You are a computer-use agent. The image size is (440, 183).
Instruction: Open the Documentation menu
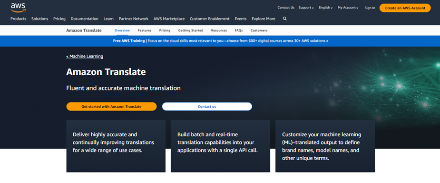click(x=85, y=19)
